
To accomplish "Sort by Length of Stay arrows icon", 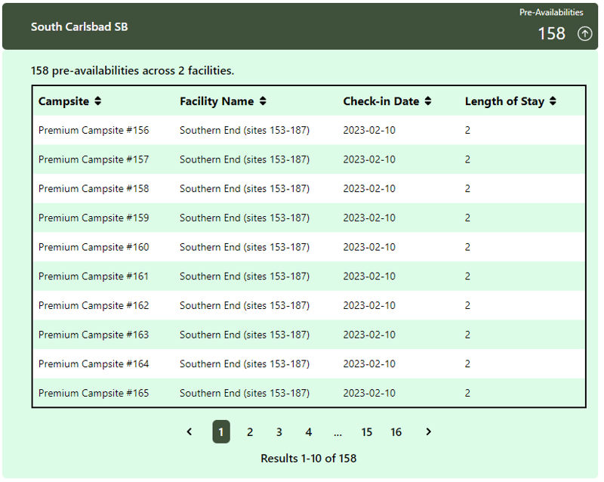I will [x=553, y=101].
